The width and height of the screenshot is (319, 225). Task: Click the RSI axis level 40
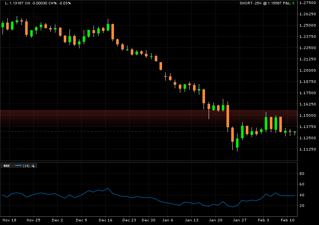[302, 195]
